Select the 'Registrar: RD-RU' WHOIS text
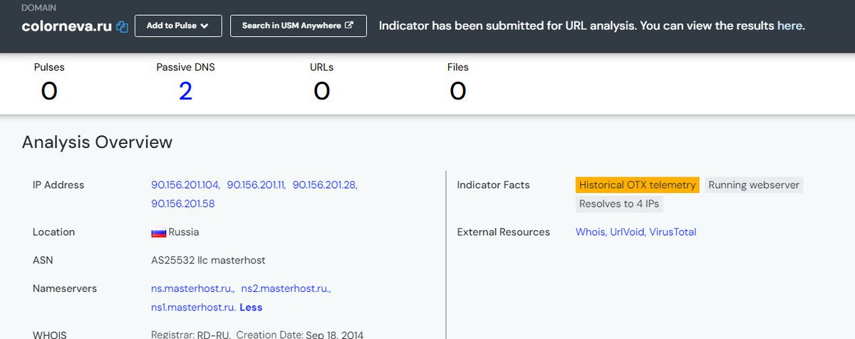This screenshot has width=855, height=339. pos(190,334)
